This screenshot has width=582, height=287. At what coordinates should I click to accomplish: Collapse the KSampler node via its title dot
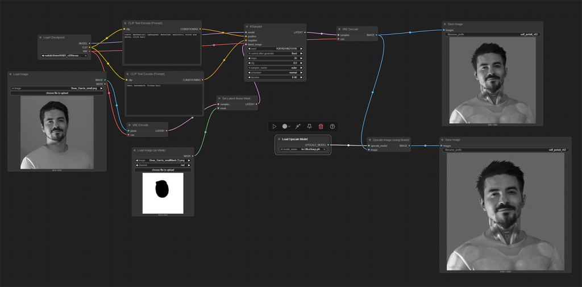coord(247,26)
